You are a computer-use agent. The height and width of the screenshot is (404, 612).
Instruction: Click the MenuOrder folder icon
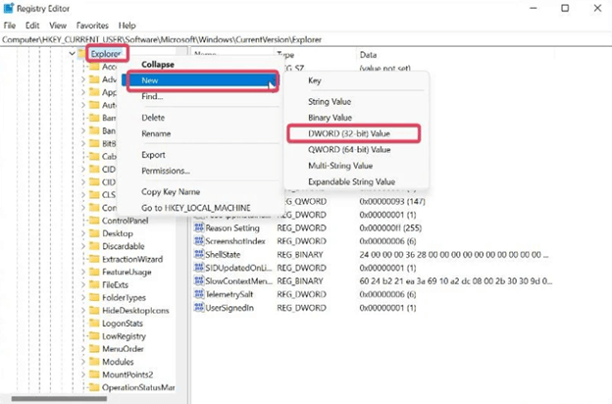point(94,349)
